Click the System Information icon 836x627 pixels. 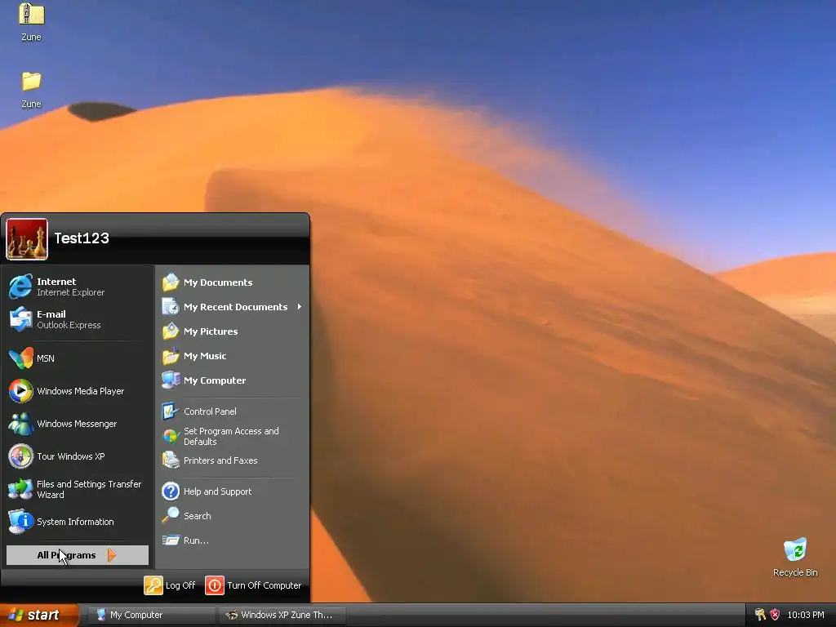pyautogui.click(x=20, y=522)
